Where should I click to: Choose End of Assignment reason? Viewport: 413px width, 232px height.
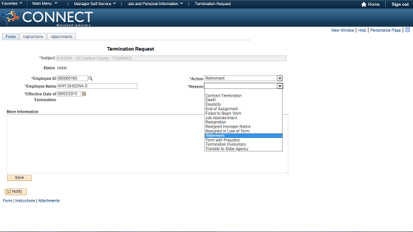tap(243, 109)
